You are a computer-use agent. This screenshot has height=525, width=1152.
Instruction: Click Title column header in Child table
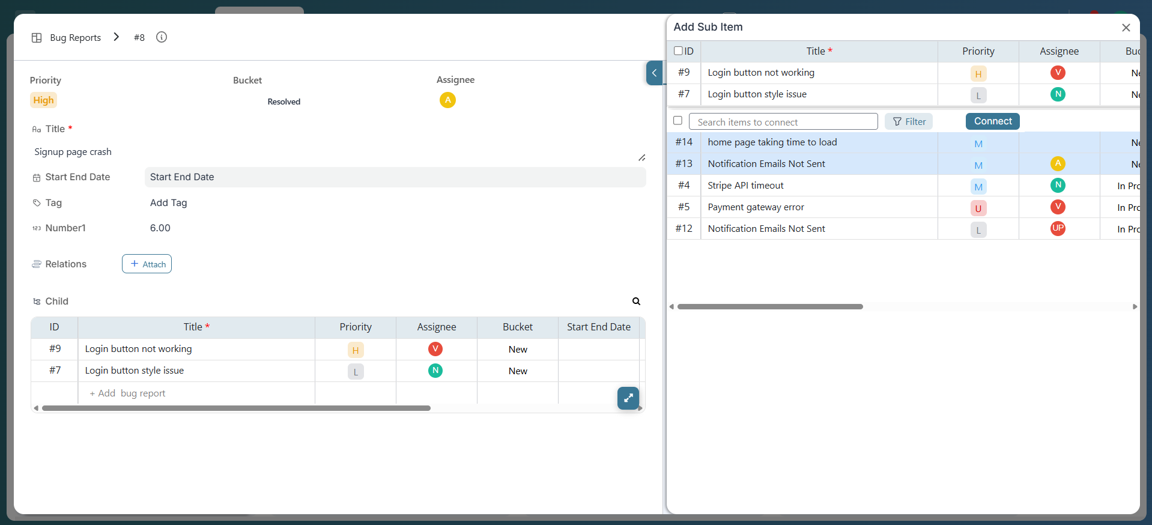196,327
